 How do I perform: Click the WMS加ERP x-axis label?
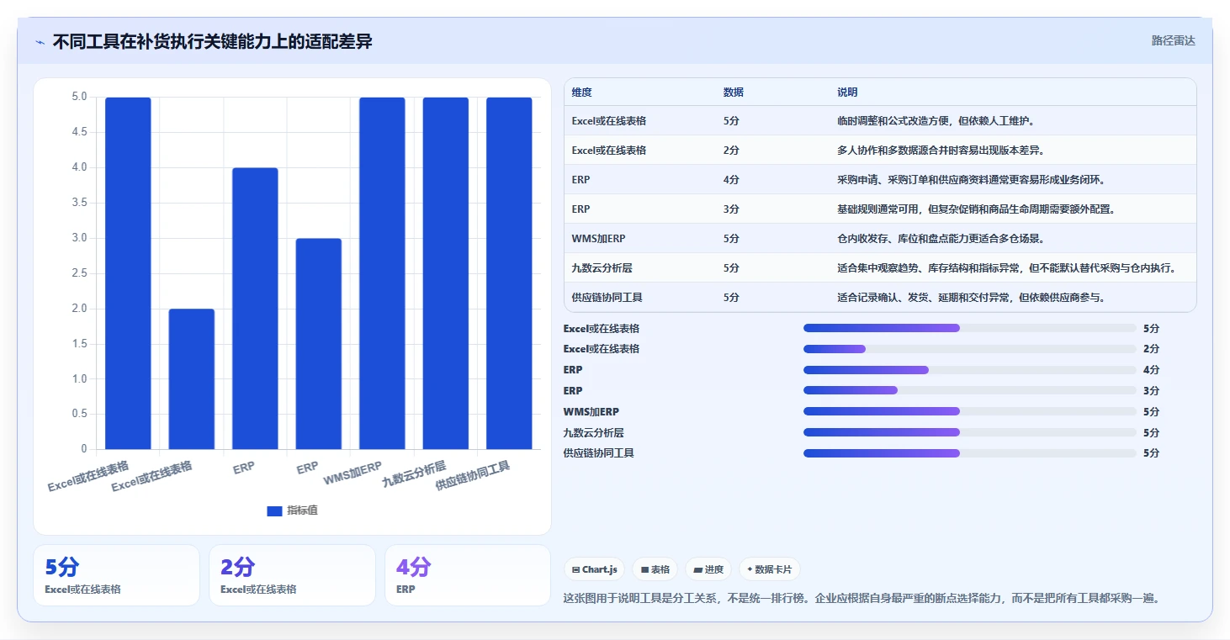pyautogui.click(x=353, y=473)
